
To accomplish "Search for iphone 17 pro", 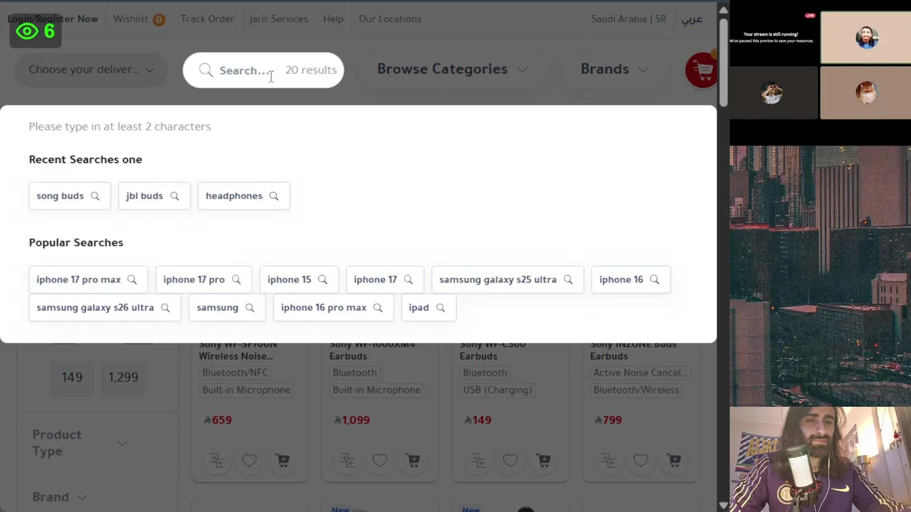I will 203,279.
